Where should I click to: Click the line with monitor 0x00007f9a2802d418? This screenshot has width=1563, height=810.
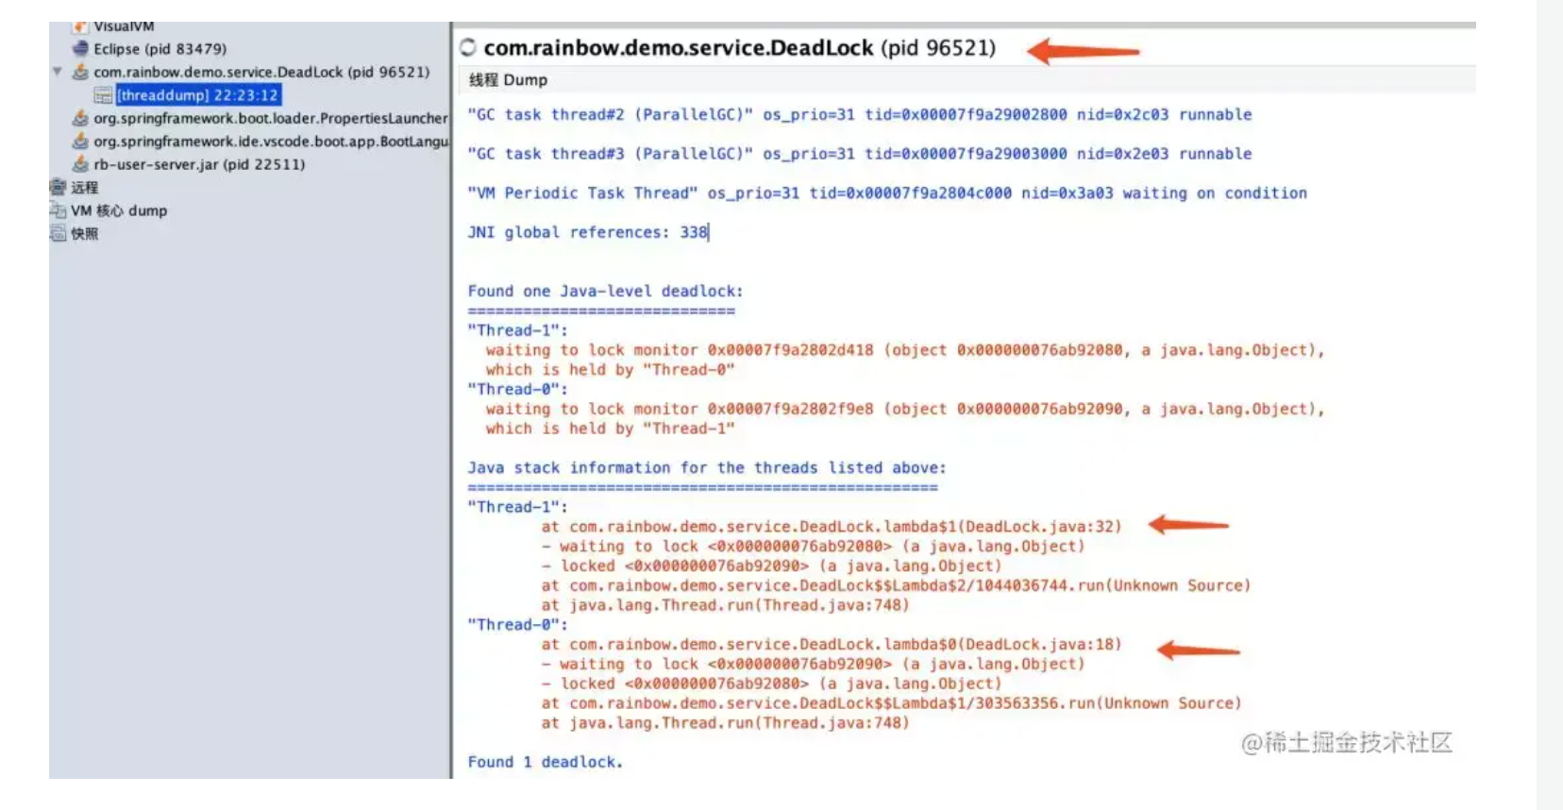coord(905,350)
